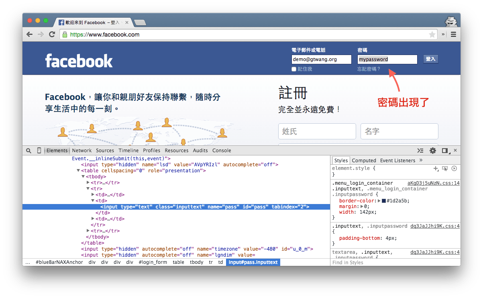Viewport: 483px width, 298px height.
Task: Select input#pass.inputtext in the breadcrumb bar
Action: pyautogui.click(x=253, y=262)
